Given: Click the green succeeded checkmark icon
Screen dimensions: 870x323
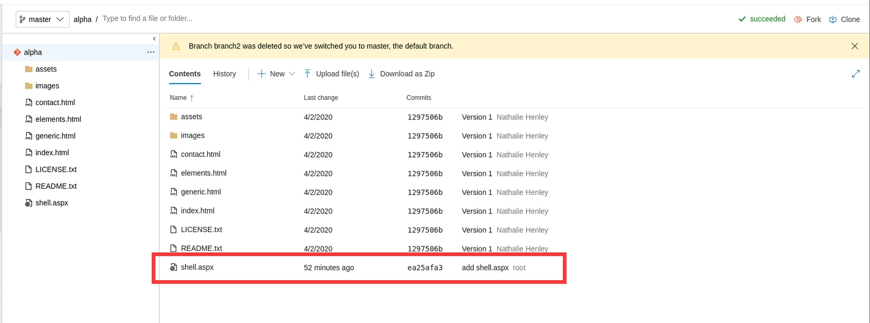Looking at the screenshot, I should [742, 19].
